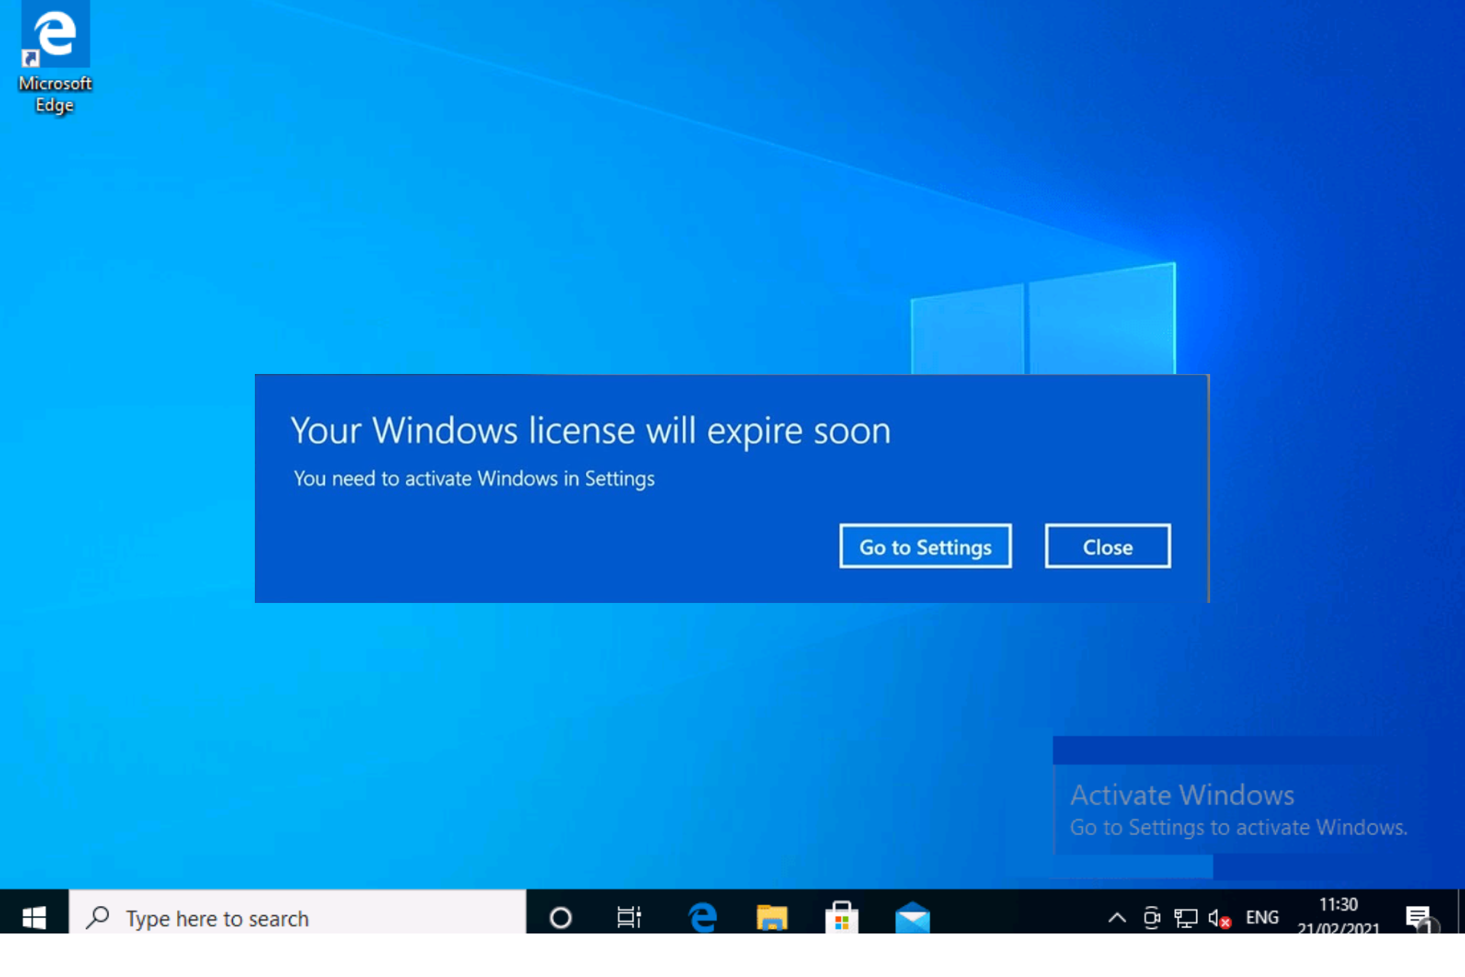Click the Meet Now tray icon
1465x977 pixels.
point(1151,917)
